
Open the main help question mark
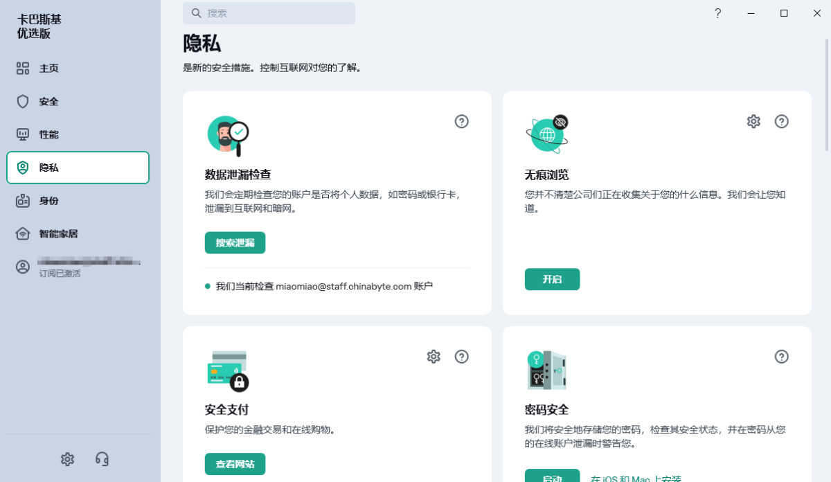pyautogui.click(x=717, y=12)
